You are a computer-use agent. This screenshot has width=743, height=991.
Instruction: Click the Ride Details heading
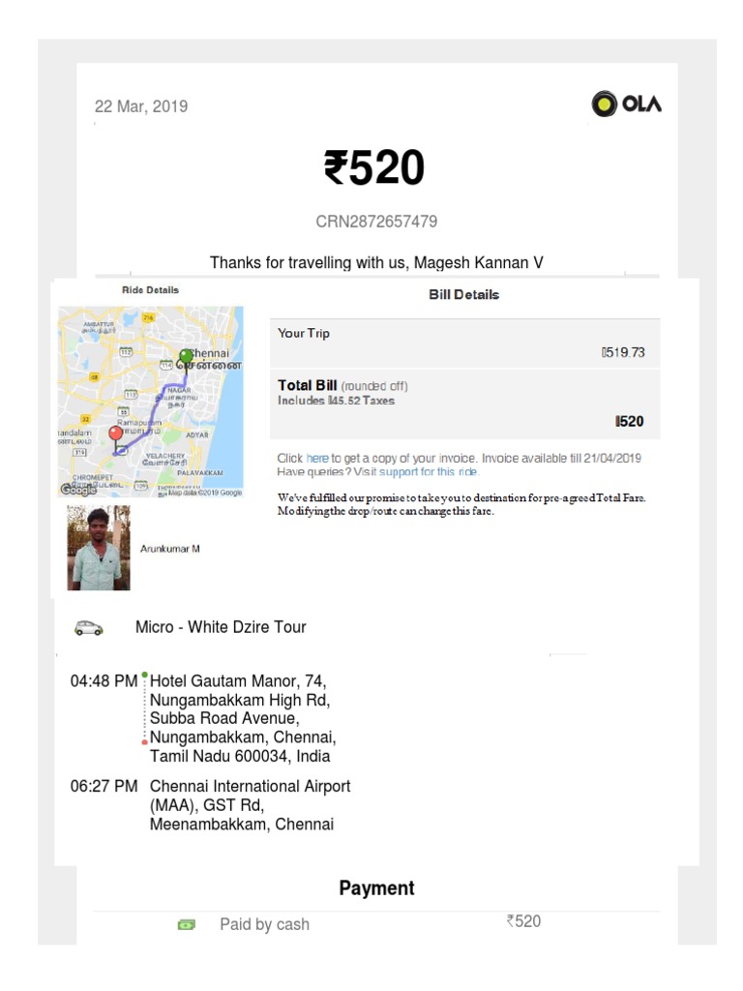point(150,289)
